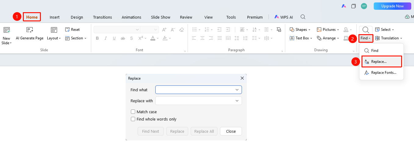The width and height of the screenshot is (414, 155).
Task: Click Replace All in Replace dialog
Action: tap(204, 131)
